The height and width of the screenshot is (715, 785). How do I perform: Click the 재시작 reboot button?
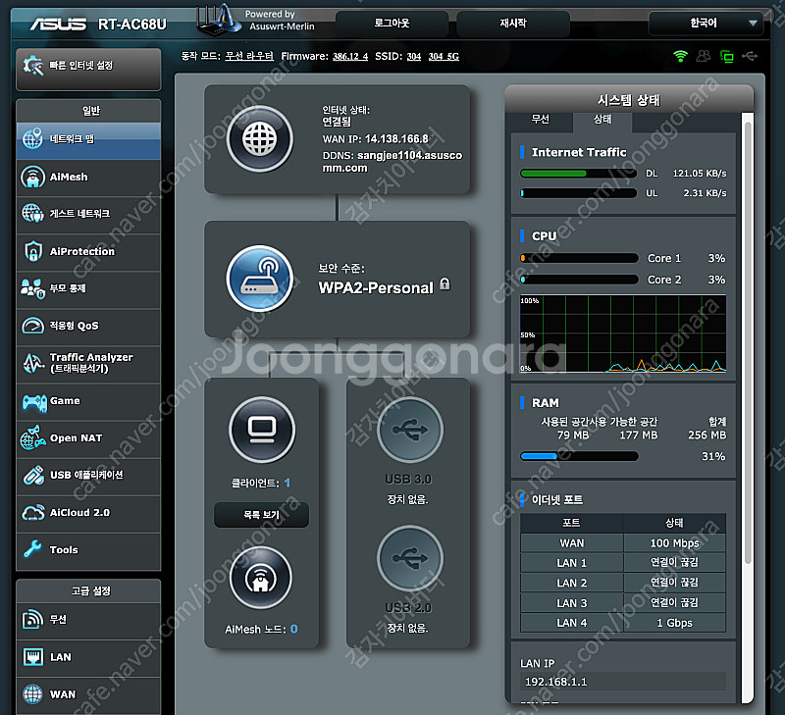[x=513, y=23]
